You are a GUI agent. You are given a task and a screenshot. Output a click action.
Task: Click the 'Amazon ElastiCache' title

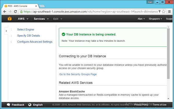pyautogui.click(x=72, y=92)
